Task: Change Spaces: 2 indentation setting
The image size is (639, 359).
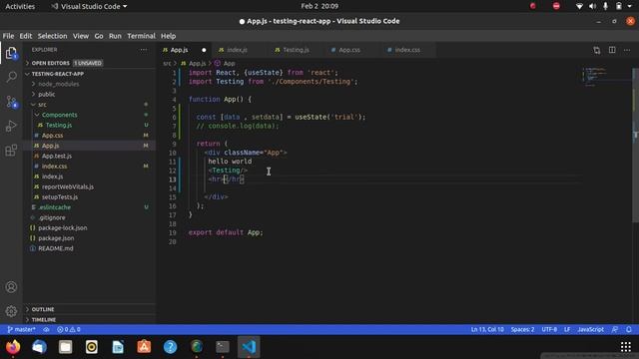Action: pyautogui.click(x=522, y=329)
